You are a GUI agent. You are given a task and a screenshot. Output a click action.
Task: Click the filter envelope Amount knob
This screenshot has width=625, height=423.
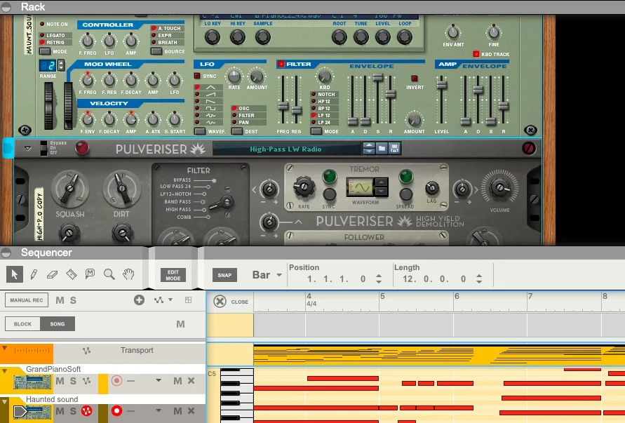(414, 120)
